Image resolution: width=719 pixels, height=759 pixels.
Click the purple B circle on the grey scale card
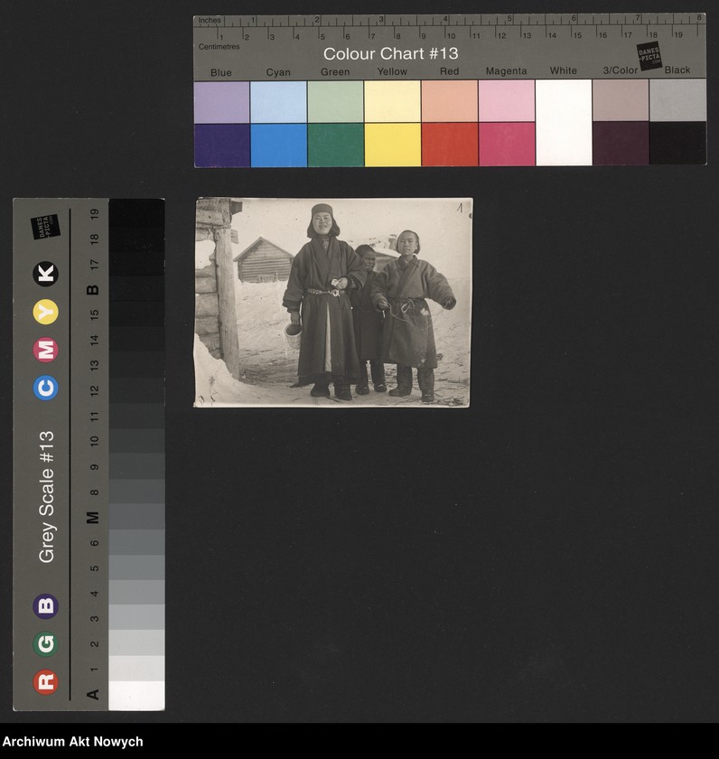[46, 606]
